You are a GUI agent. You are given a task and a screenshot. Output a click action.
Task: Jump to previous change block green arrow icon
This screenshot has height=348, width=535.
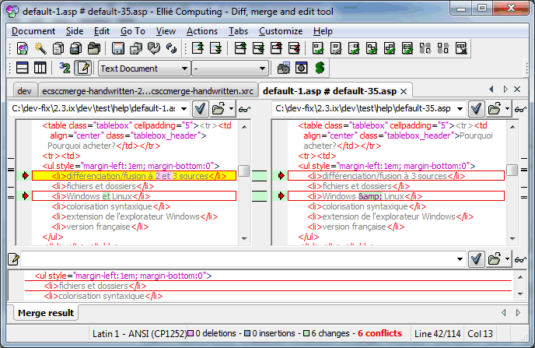(240, 48)
